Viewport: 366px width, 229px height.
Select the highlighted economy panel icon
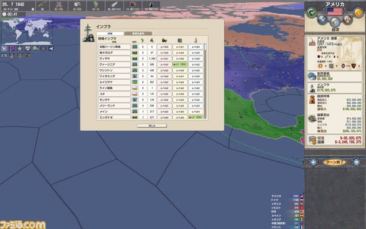(335, 22)
